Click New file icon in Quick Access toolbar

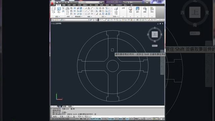pyautogui.click(x=57, y=2)
